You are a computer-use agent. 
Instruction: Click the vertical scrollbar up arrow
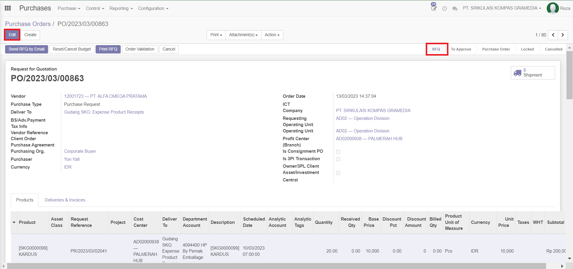tap(570, 48)
